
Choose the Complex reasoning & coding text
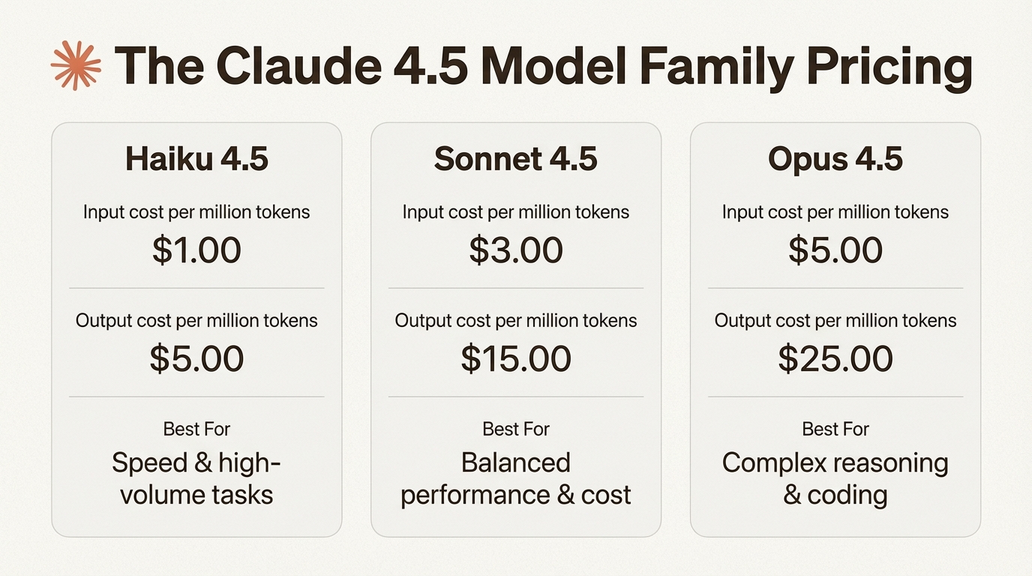(x=835, y=478)
